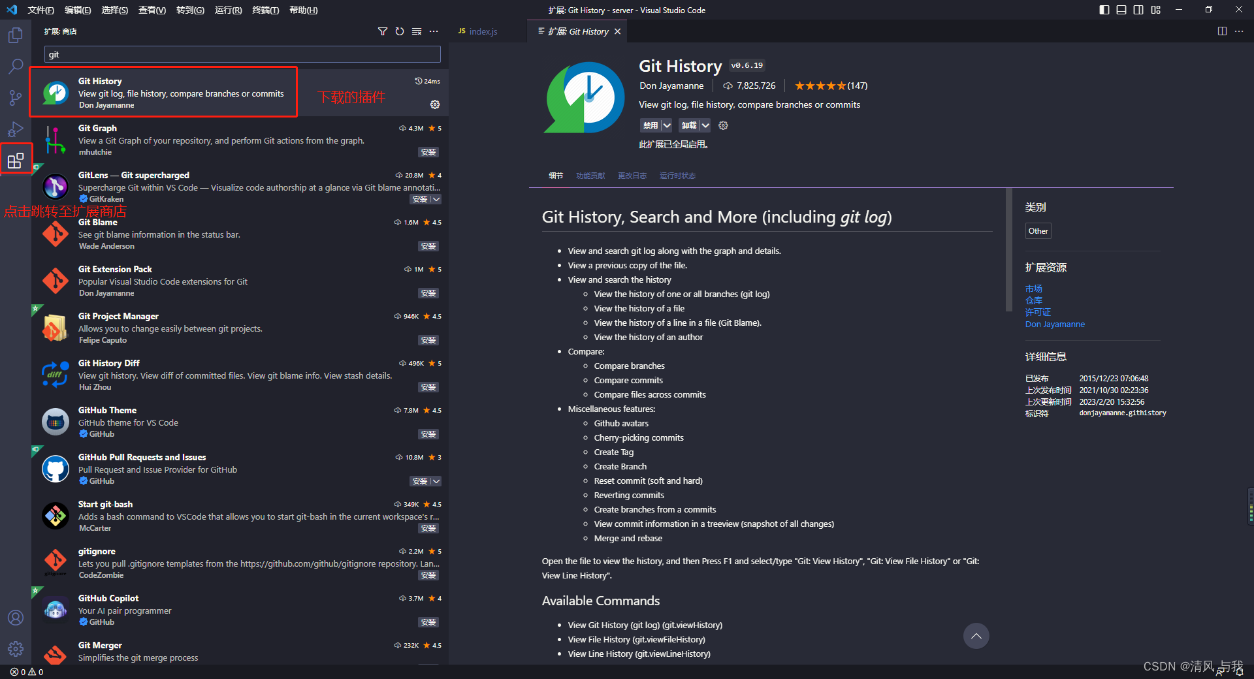This screenshot has width=1254, height=679.
Task: Expand the uninstall button dropdown arrow
Action: pos(705,125)
